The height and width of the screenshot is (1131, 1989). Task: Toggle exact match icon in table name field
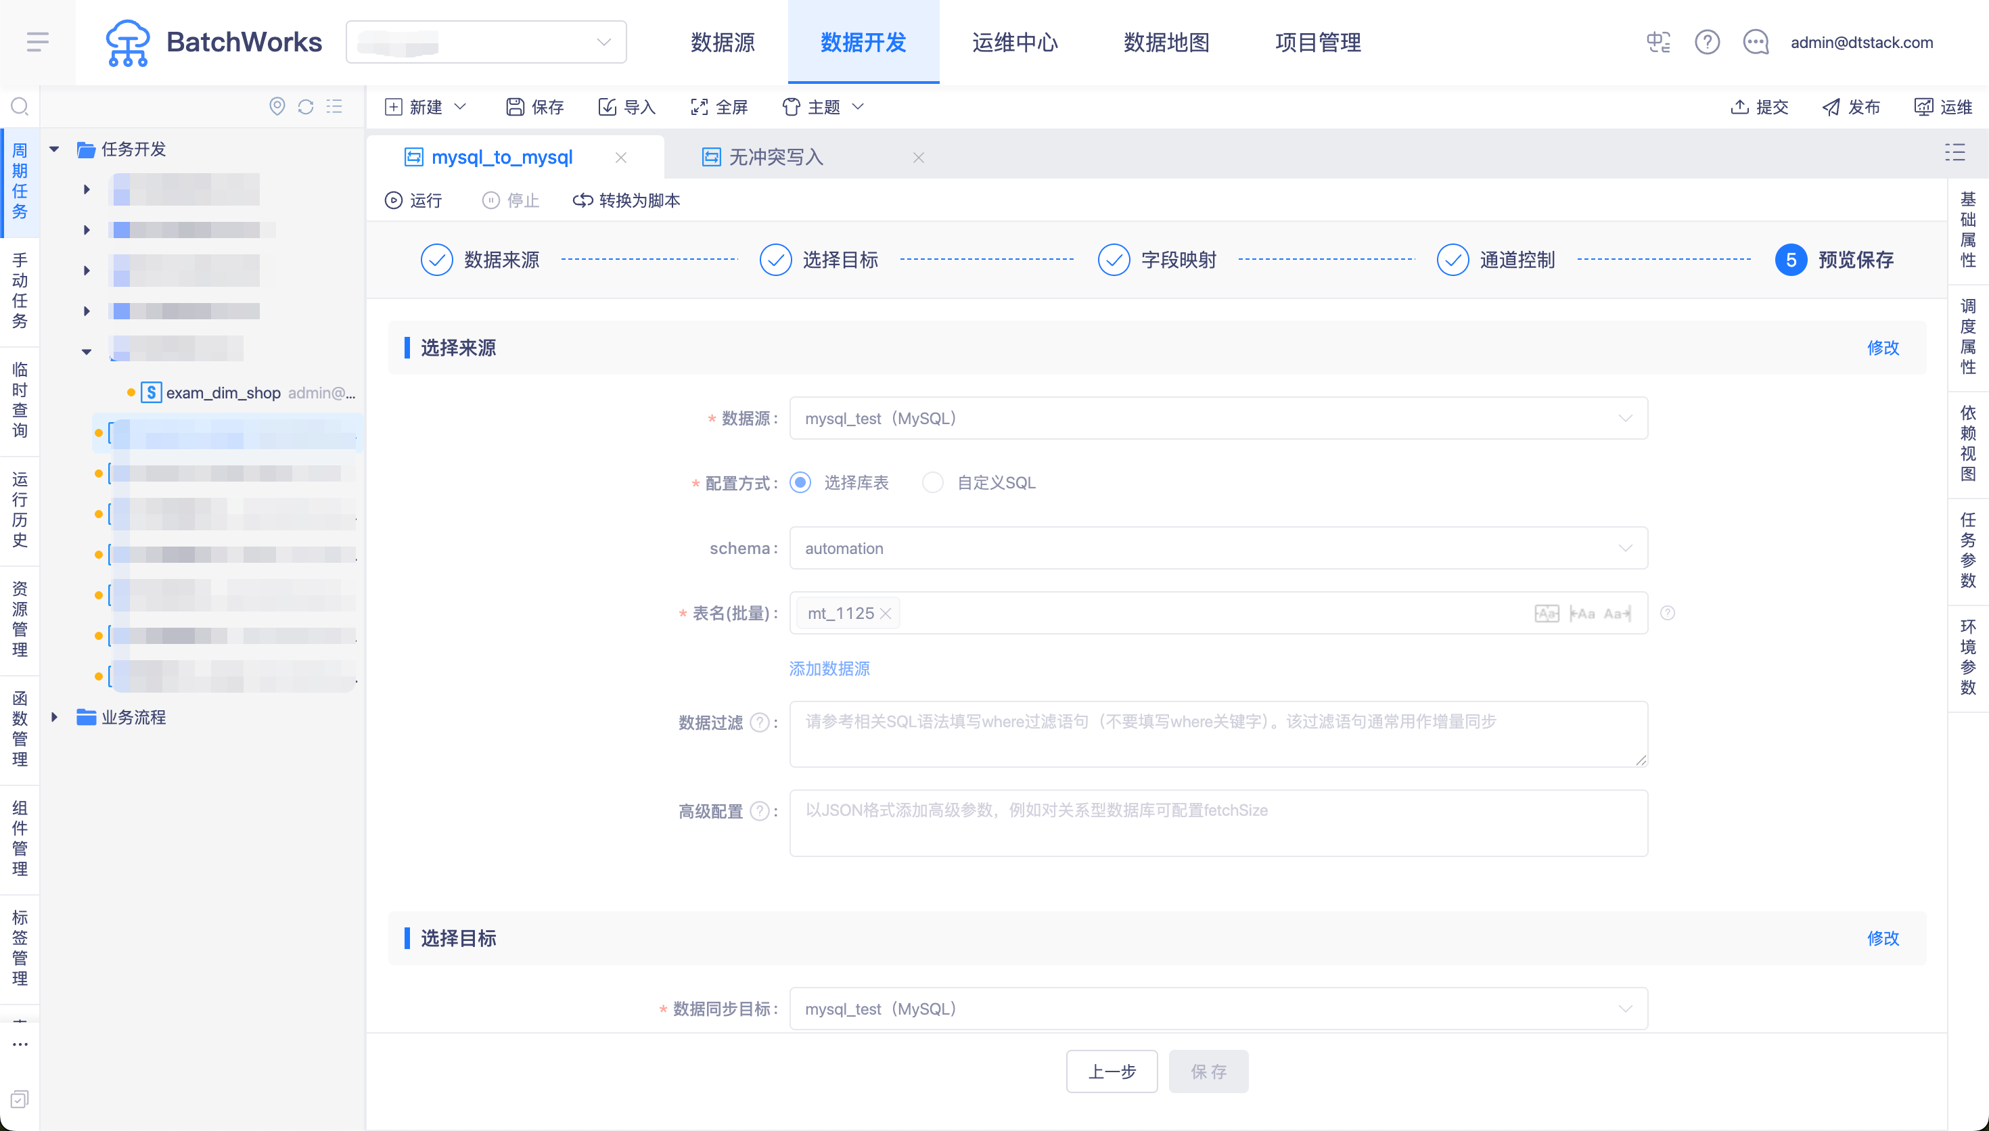(1547, 614)
